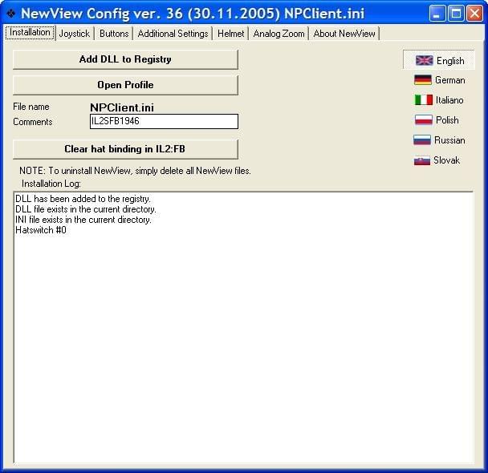Go to the Helmet tab
This screenshot has height=473, width=488.
coord(231,34)
